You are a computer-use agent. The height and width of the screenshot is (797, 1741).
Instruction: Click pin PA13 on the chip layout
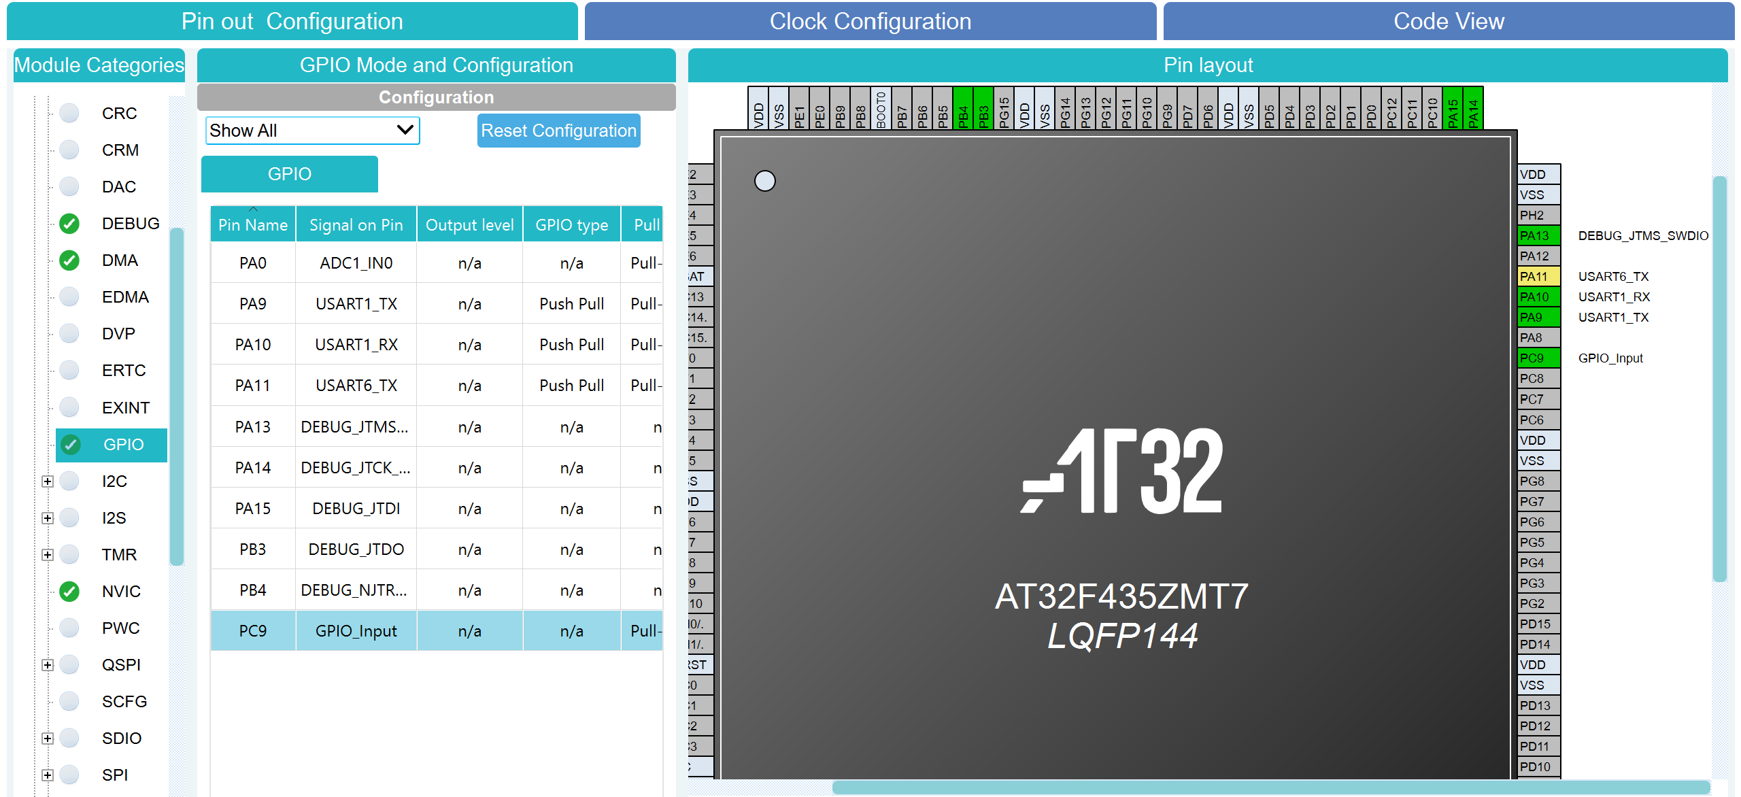[1539, 235]
